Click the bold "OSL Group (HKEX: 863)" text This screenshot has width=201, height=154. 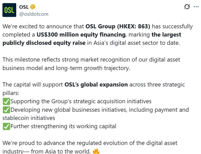coord(118,26)
